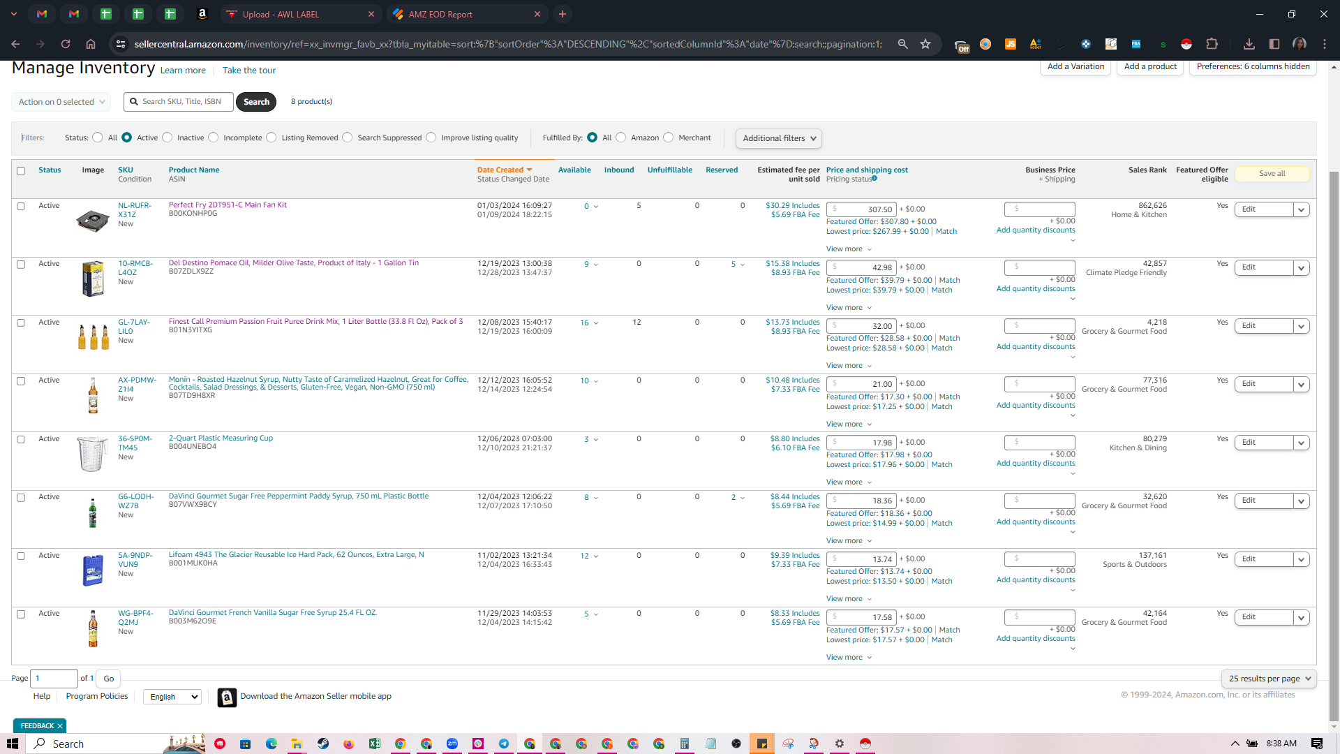Focus the Search SKU, Title, ISBN field

[x=179, y=102]
